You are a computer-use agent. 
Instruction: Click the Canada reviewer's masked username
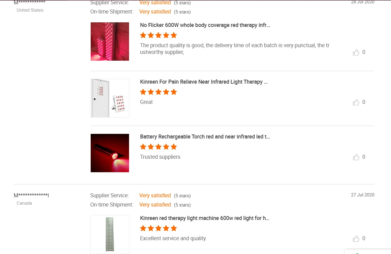click(x=31, y=195)
